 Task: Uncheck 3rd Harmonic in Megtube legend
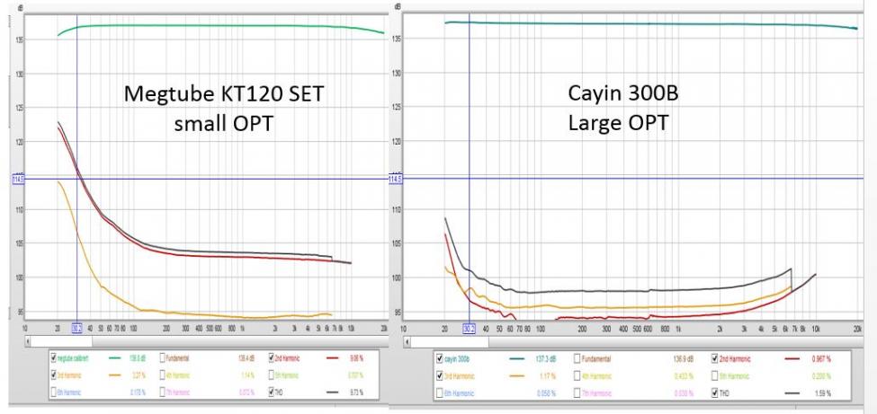point(53,375)
